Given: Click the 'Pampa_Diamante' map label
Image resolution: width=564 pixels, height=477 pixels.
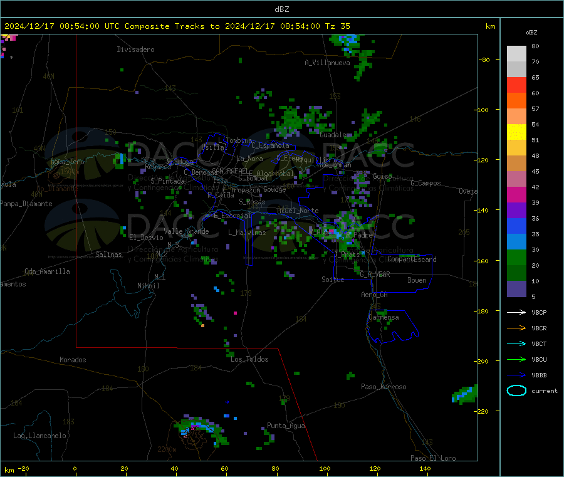Looking at the screenshot, I should [x=26, y=204].
